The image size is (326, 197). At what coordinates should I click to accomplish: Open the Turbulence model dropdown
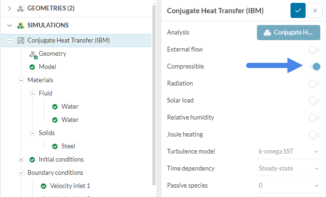tap(289, 152)
